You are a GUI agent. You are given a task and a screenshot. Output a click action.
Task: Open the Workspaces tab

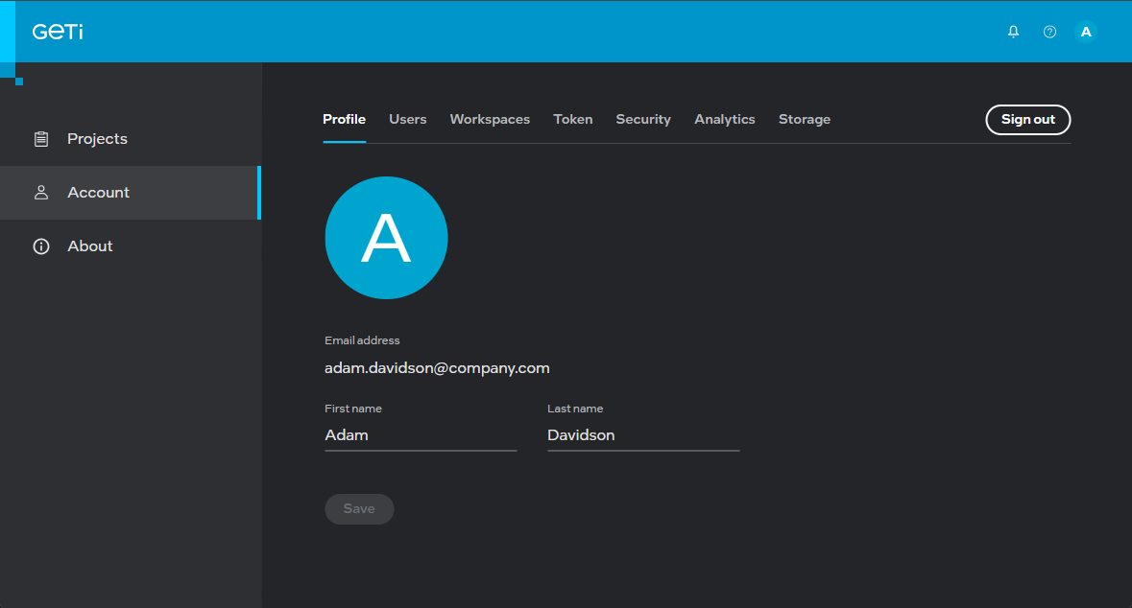[490, 119]
